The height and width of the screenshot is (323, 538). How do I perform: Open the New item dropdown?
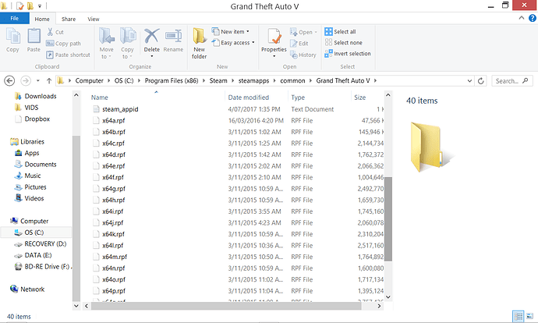click(x=230, y=31)
